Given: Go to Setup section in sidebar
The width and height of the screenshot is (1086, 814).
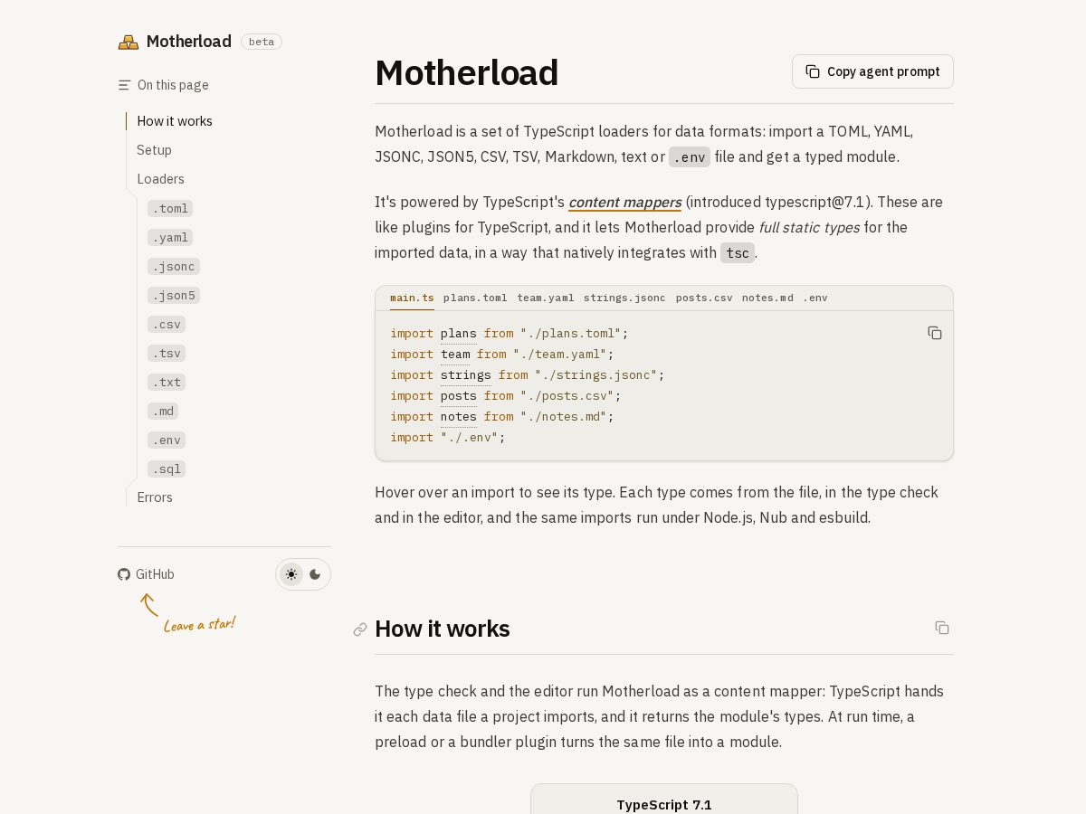Looking at the screenshot, I should (154, 150).
